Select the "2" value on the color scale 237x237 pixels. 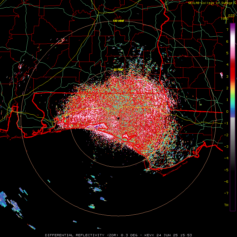(227, 88)
